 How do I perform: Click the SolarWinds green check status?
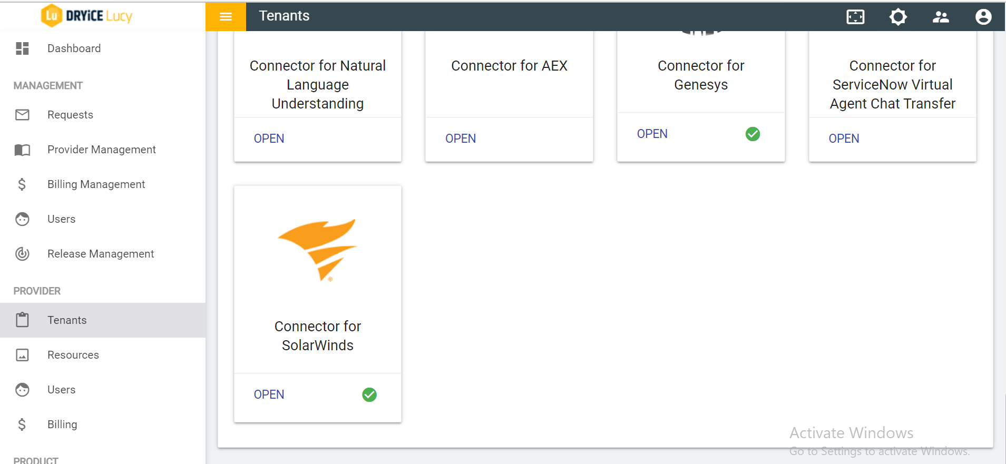pyautogui.click(x=369, y=394)
